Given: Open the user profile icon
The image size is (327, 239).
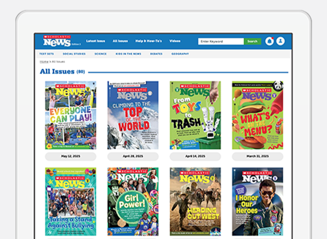Looking at the screenshot, I should [x=280, y=41].
